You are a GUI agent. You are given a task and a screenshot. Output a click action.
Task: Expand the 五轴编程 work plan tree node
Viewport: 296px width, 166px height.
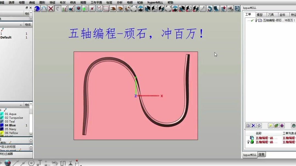pyautogui.click(x=248, y=20)
